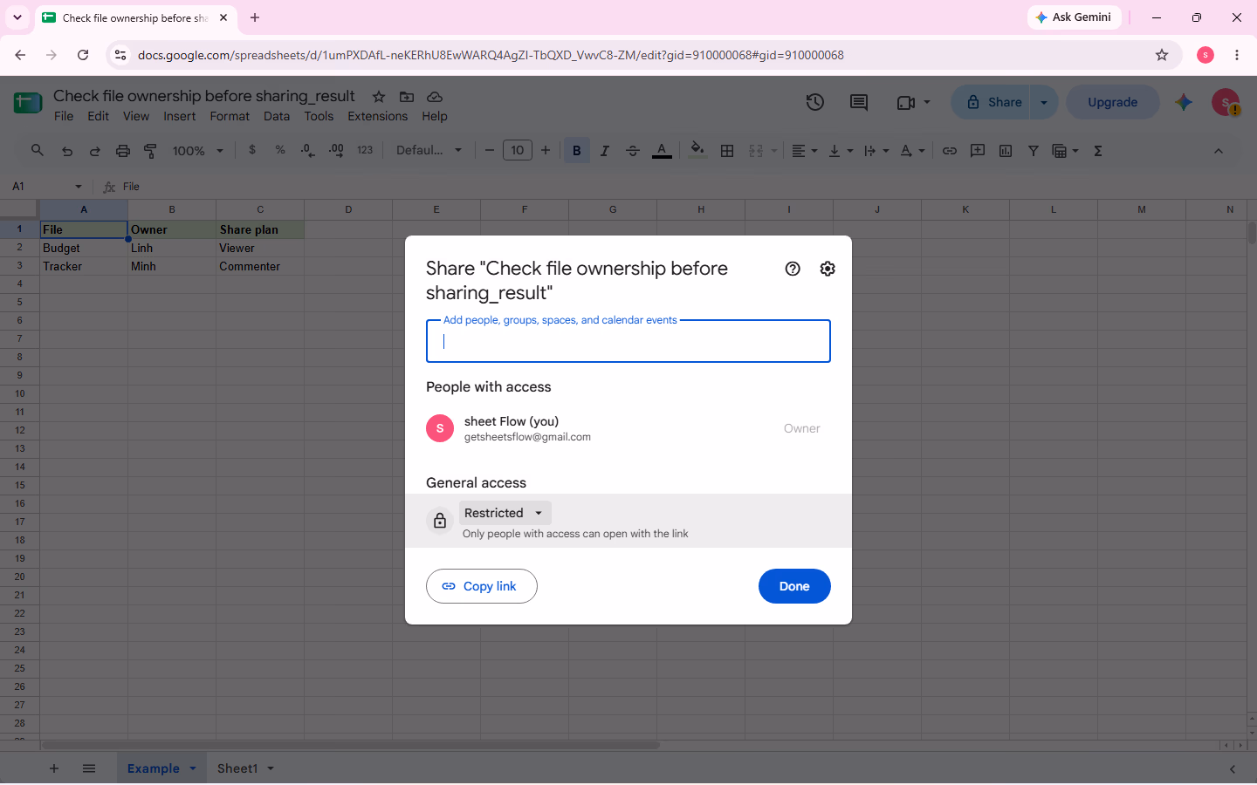Search the menus magnifier icon
The image size is (1257, 785).
(38, 151)
